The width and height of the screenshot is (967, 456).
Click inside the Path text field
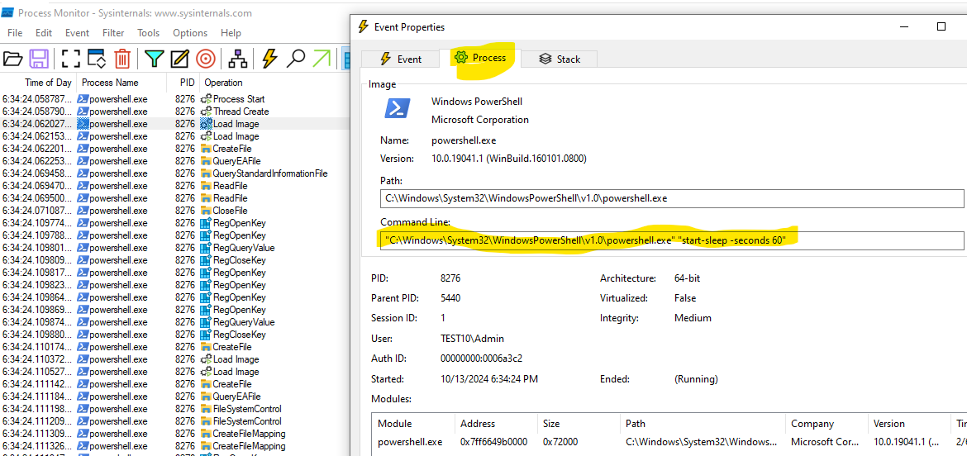(x=672, y=198)
